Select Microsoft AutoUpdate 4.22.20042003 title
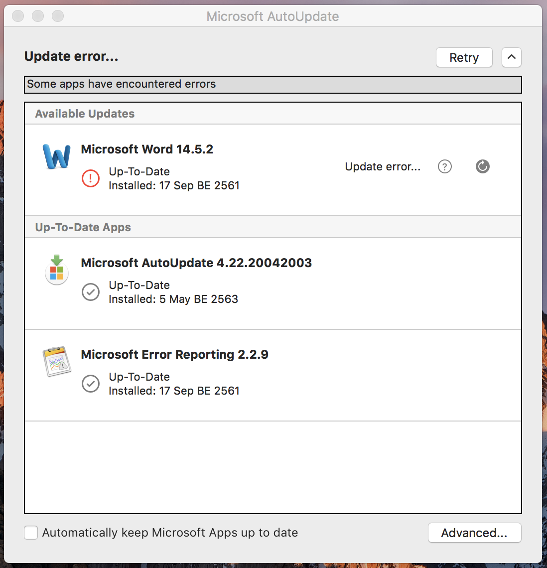 click(x=196, y=263)
